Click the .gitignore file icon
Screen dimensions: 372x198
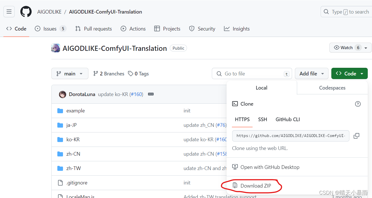pyautogui.click(x=60, y=183)
